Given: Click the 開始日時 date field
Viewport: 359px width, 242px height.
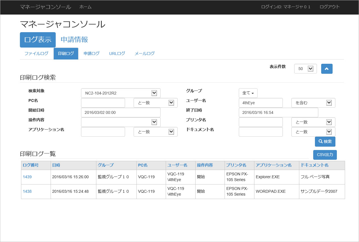Looking at the screenshot, I should point(121,112).
